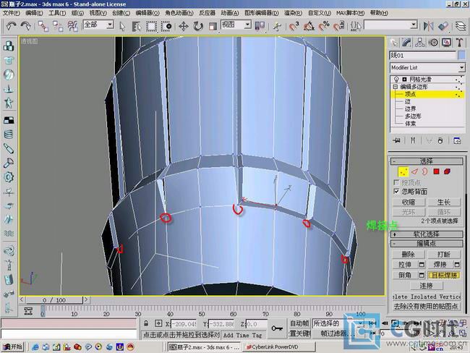Open the 视图 reference coordinate dropdown

tap(247, 25)
